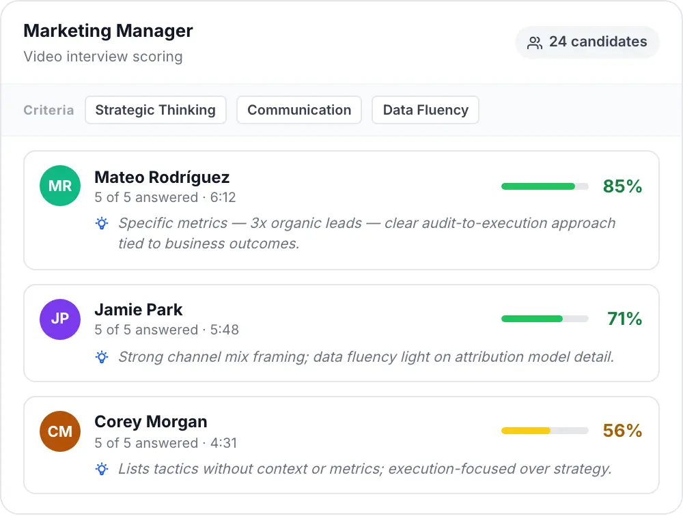Viewport: 683px width, 516px height.
Task: Select the Data Fluency criteria filter
Action: pos(425,110)
